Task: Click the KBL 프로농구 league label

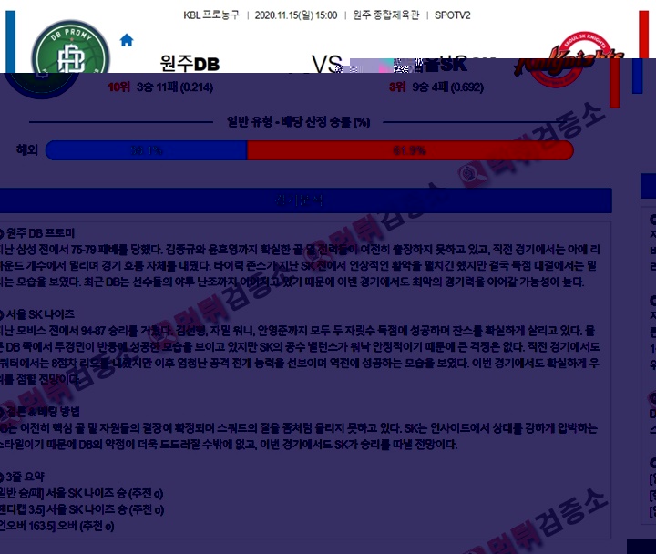Action: (211, 15)
